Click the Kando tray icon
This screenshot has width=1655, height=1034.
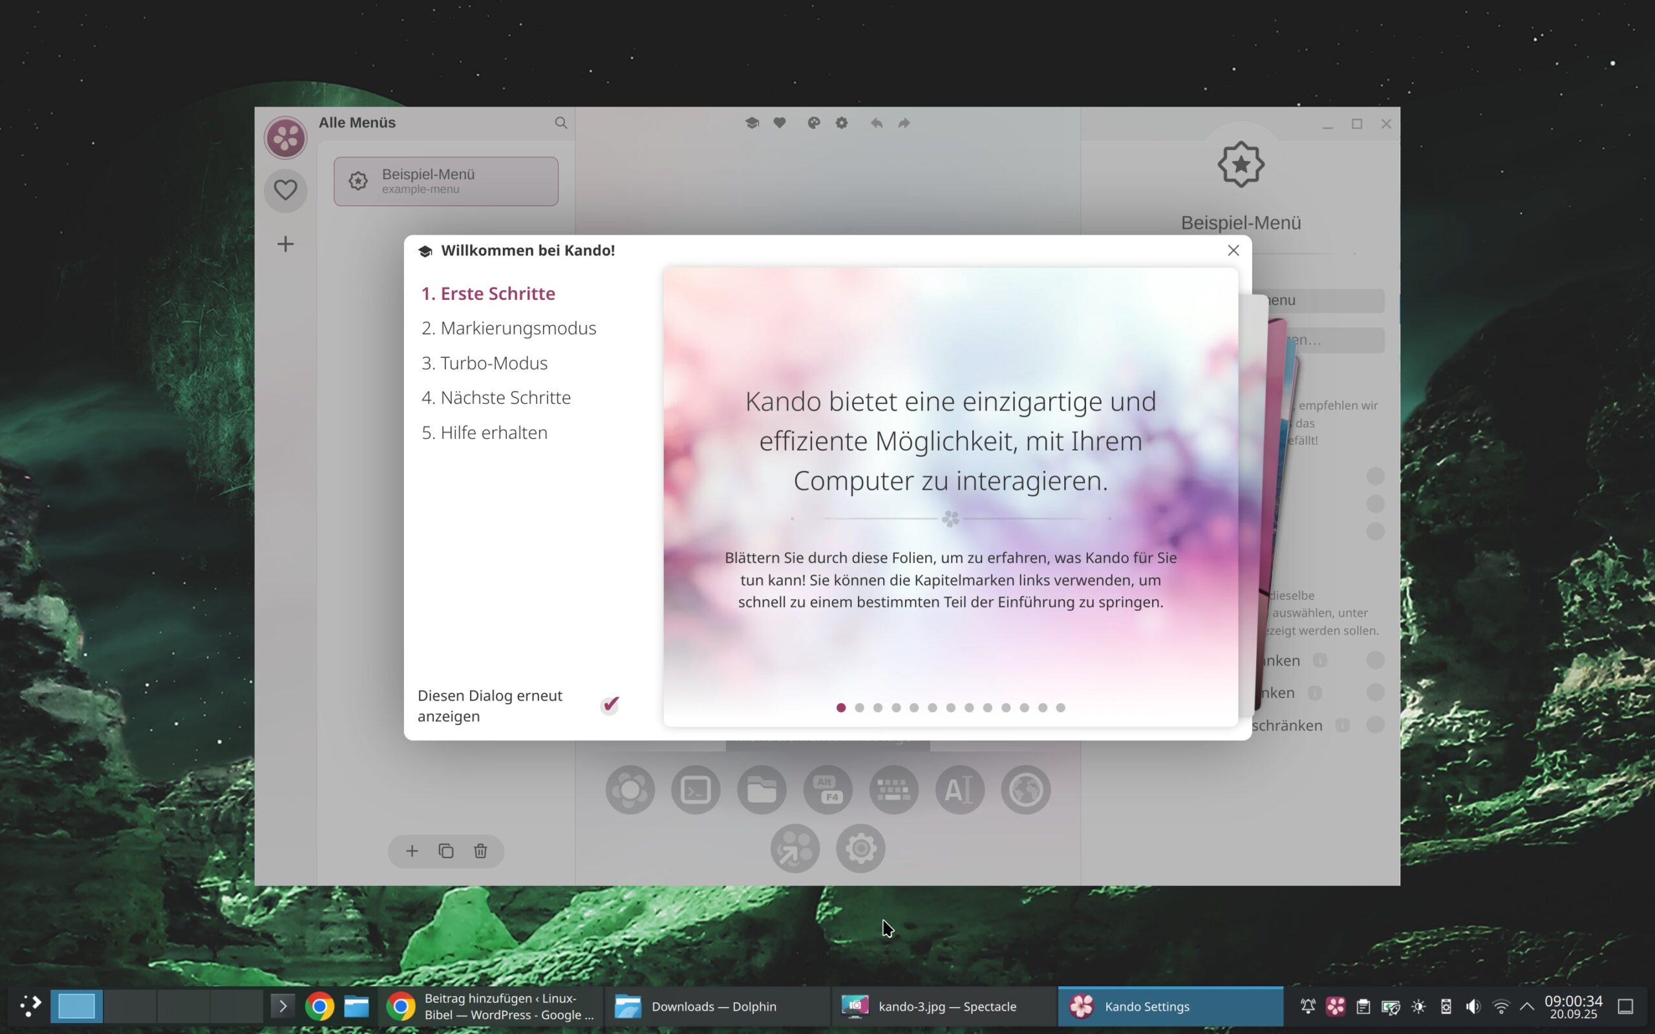click(x=1335, y=1006)
